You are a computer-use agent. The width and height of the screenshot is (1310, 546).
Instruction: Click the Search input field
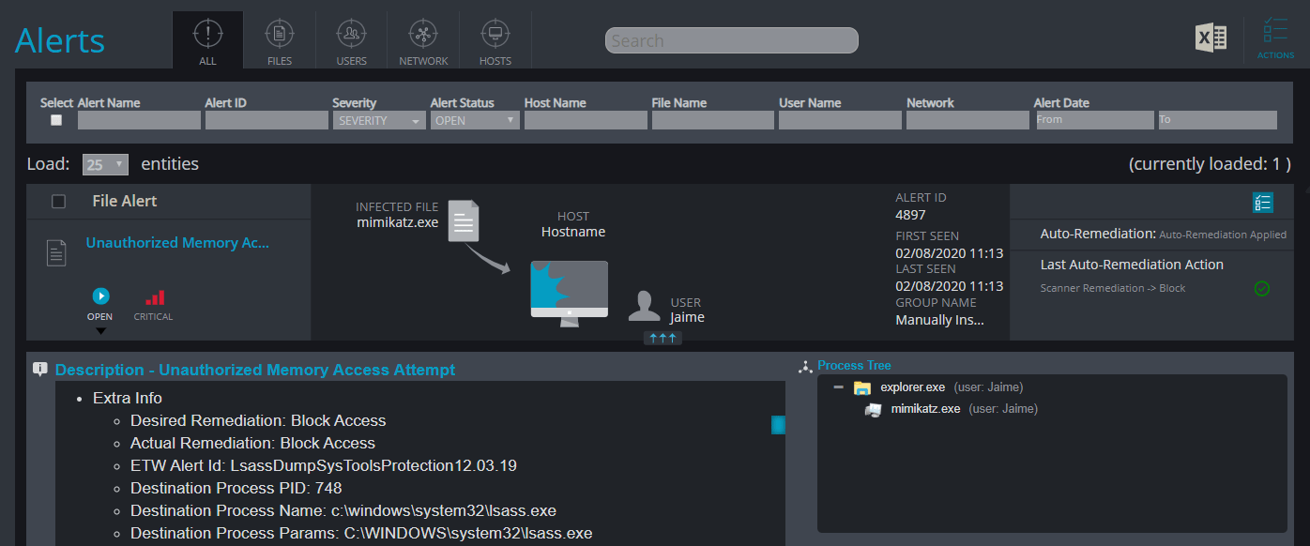pyautogui.click(x=732, y=40)
